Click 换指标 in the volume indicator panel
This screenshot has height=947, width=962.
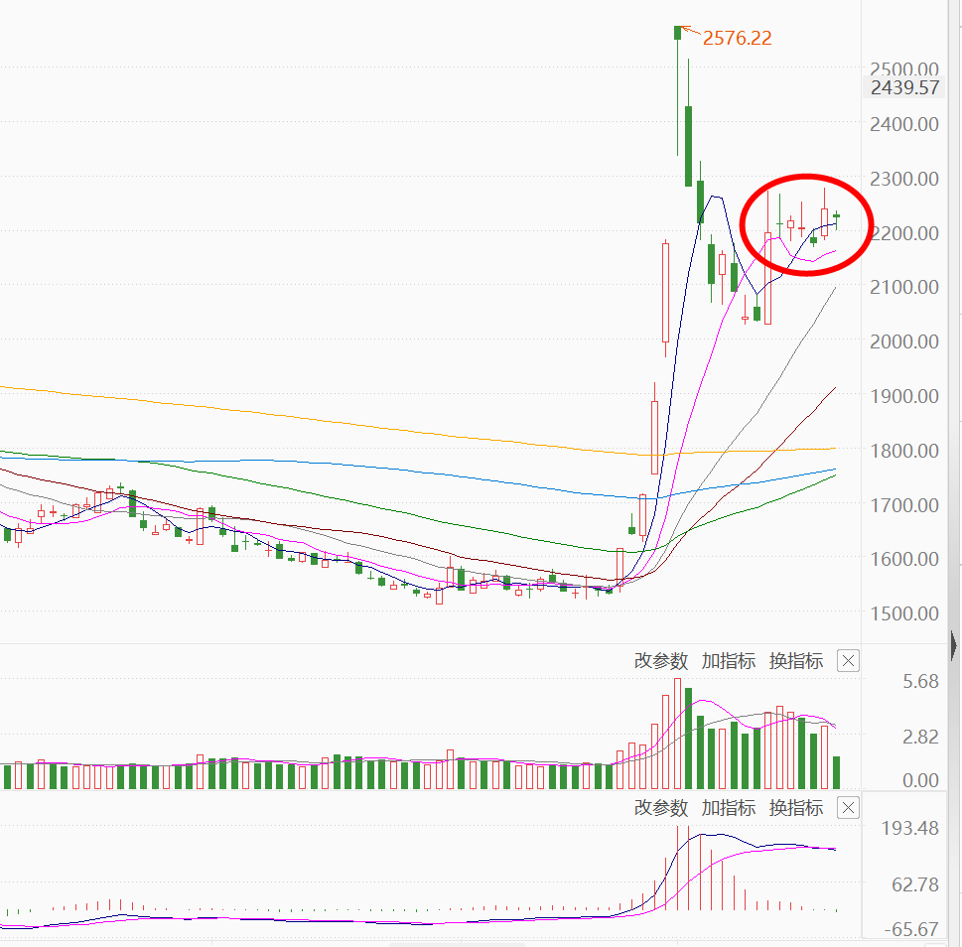tap(796, 661)
